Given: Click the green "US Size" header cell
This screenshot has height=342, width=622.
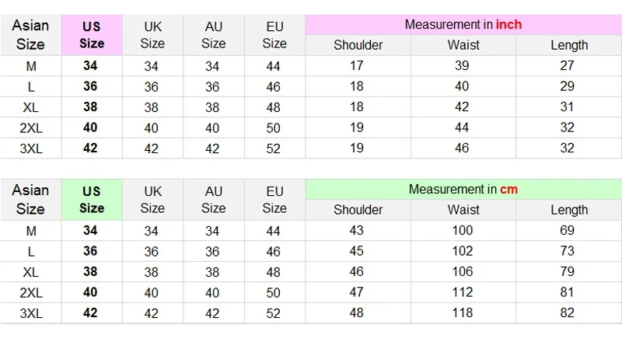Looking at the screenshot, I should tap(92, 200).
